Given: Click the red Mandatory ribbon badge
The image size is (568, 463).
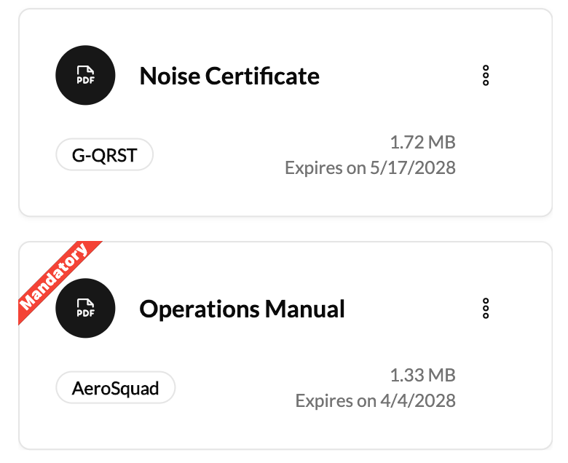Looking at the screenshot, I should [x=55, y=276].
